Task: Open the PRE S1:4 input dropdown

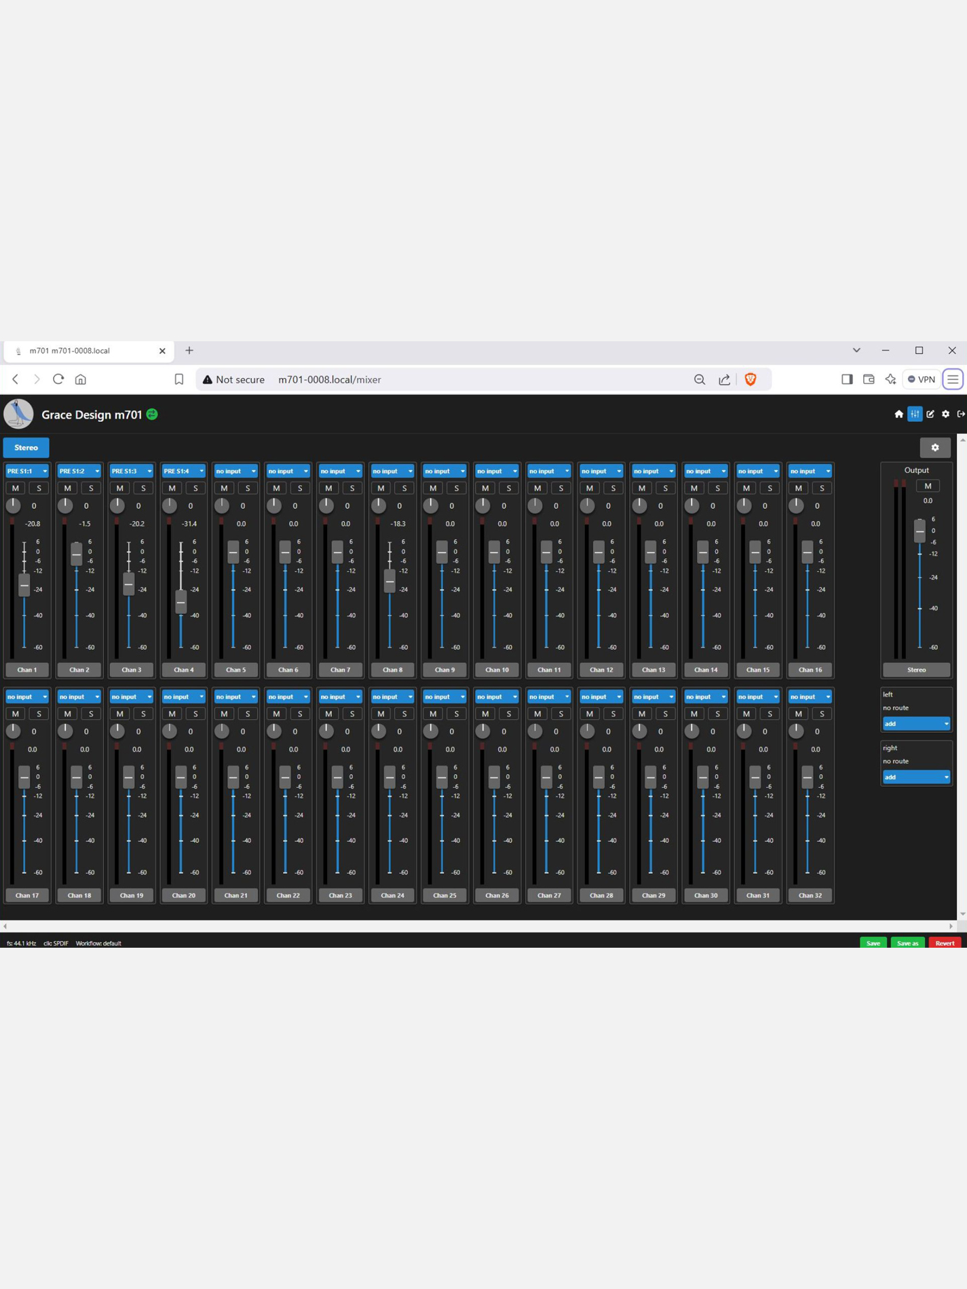Action: coord(184,471)
